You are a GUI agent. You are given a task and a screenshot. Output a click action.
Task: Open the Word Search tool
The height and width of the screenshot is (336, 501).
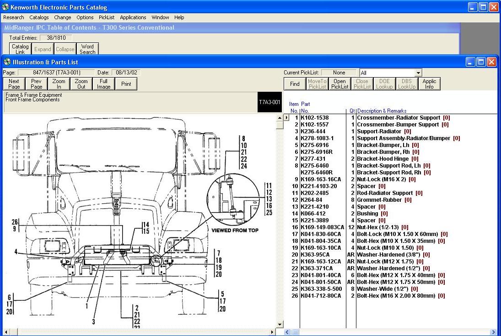[87, 48]
